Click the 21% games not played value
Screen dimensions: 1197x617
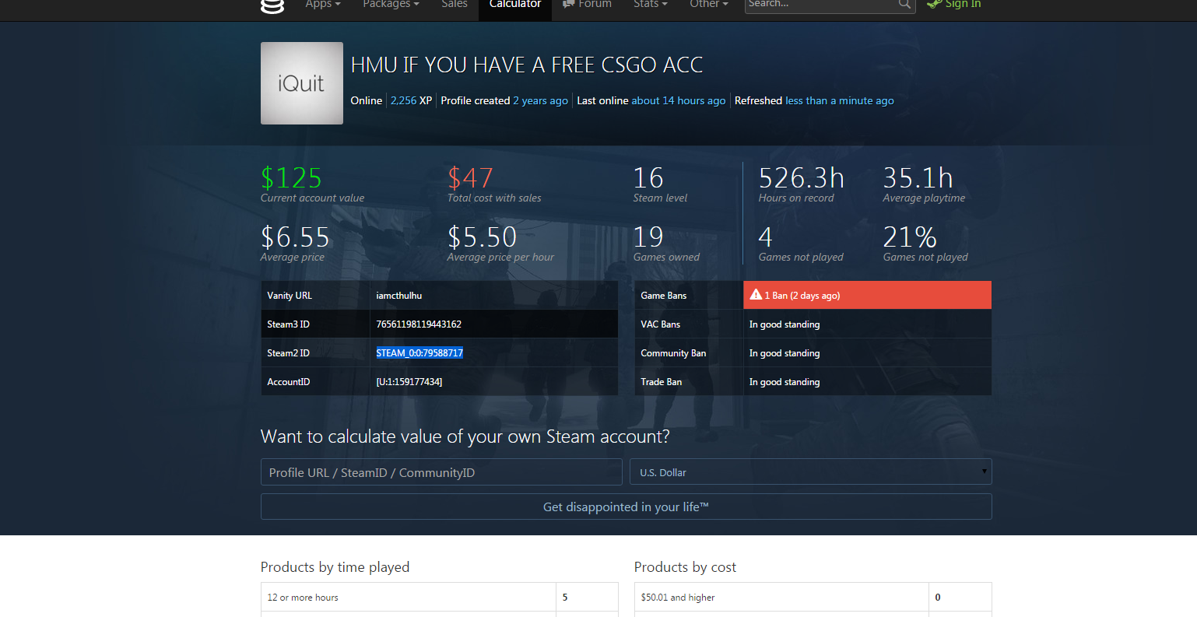[910, 237]
